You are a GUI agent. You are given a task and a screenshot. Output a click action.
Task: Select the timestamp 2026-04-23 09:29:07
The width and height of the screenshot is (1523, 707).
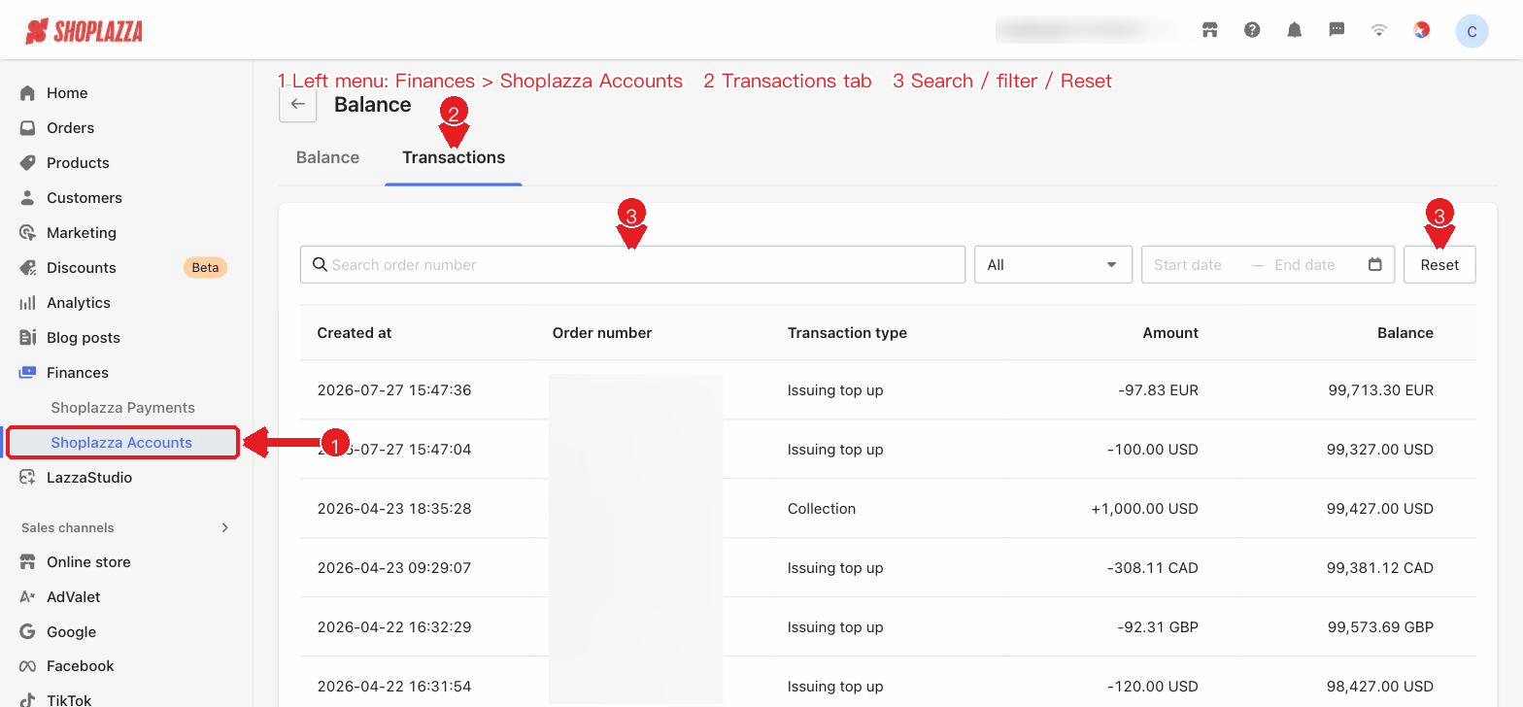coord(394,568)
